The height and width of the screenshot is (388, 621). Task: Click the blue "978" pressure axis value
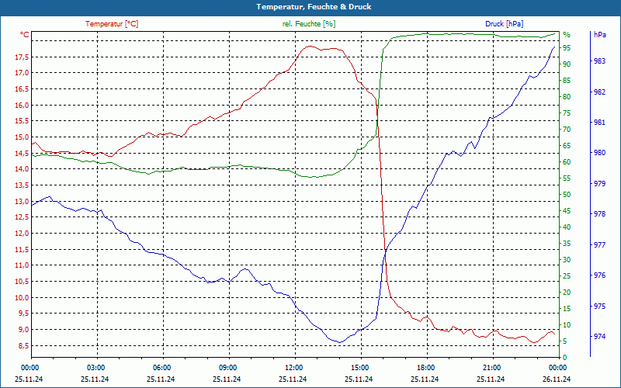coord(599,214)
